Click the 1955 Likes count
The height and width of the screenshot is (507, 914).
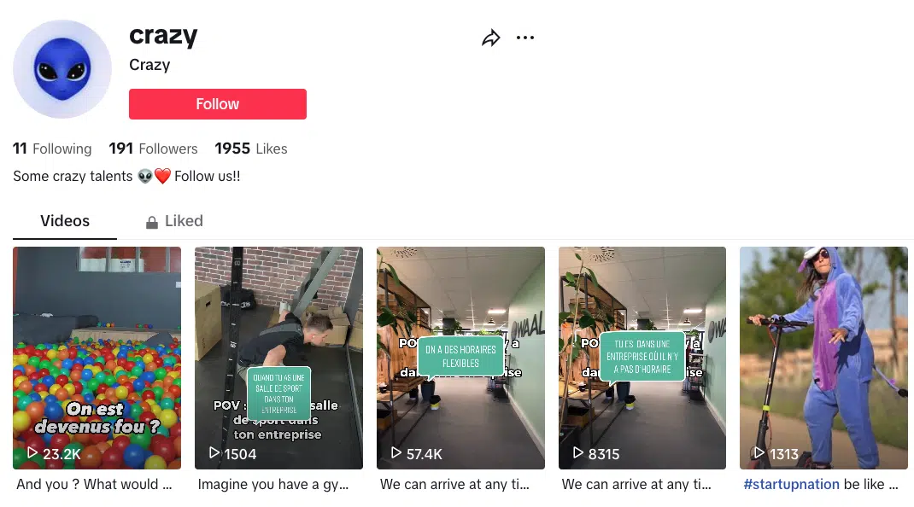(x=250, y=149)
